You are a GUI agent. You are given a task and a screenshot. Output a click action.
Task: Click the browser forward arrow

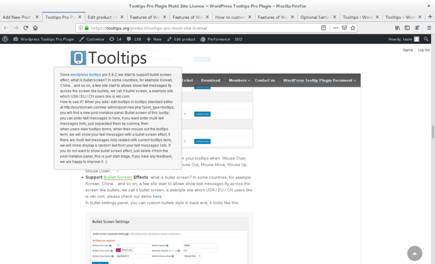[x=16, y=28]
